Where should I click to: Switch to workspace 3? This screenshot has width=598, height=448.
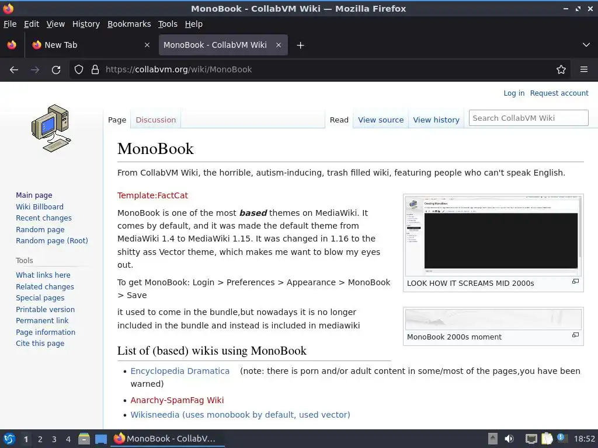coord(54,439)
